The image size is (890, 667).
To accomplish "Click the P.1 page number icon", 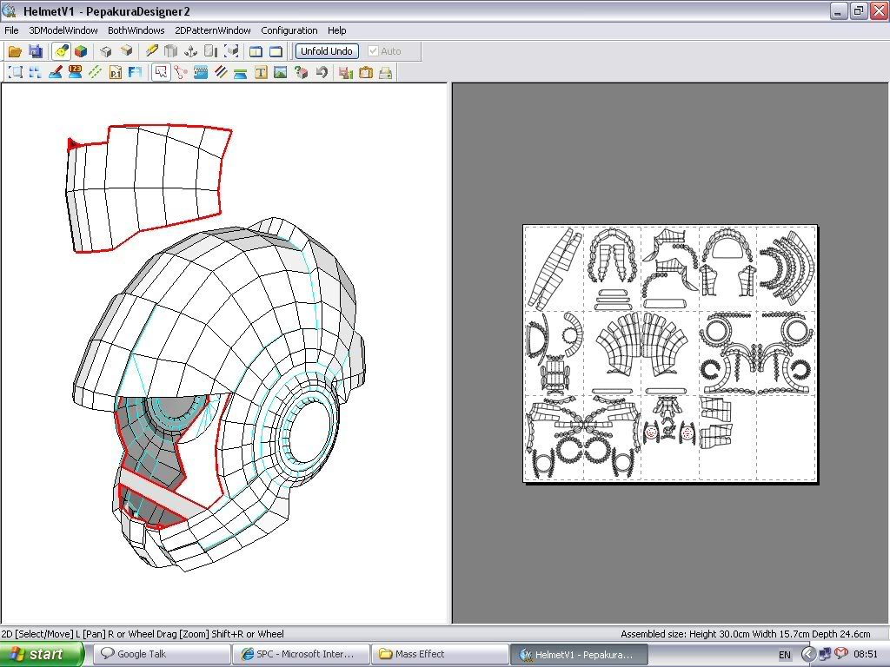I will [x=116, y=72].
